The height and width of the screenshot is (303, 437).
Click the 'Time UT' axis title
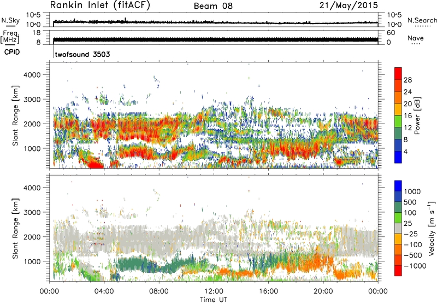point(214,300)
